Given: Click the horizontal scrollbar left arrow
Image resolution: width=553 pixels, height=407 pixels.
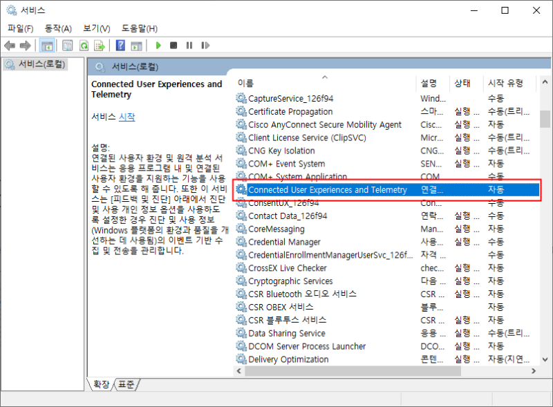Looking at the screenshot, I should [239, 371].
